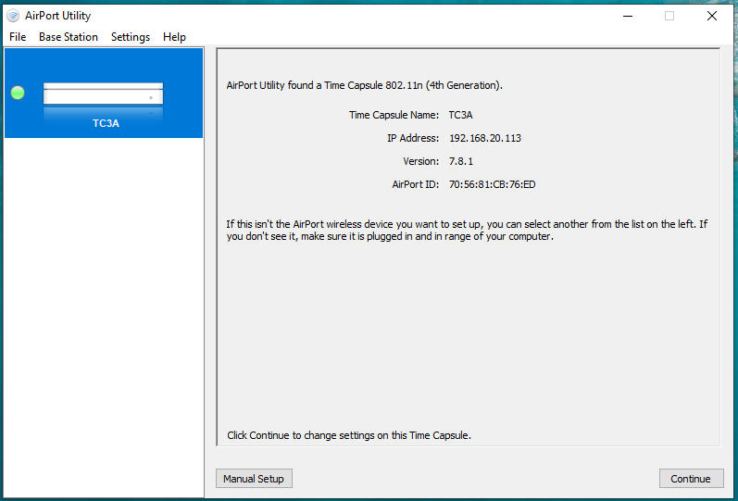Click the 'AirPort Utility found a Time Capsule' text
738x501 pixels.
364,85
